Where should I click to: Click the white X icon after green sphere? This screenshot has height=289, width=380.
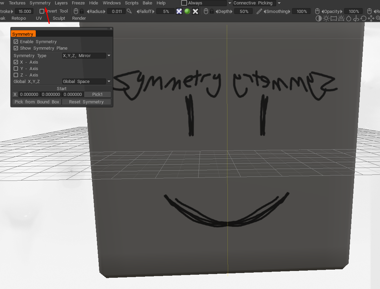coord(195,11)
